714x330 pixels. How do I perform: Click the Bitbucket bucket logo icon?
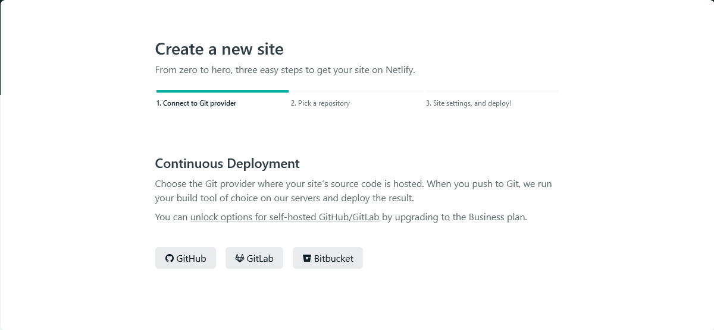(x=307, y=258)
